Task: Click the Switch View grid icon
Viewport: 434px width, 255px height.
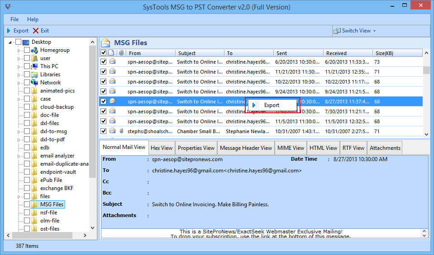Action: [x=337, y=31]
